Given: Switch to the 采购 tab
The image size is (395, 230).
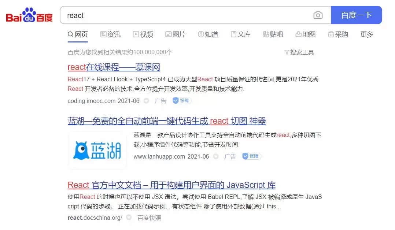Looking at the screenshot, I should (338, 34).
